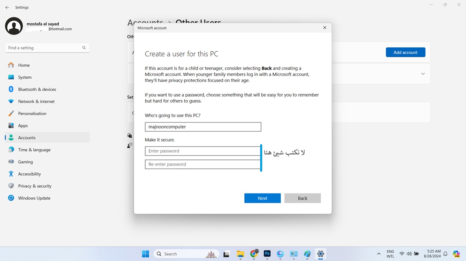The height and width of the screenshot is (261, 466).
Task: Focus the Enter password field
Action: [x=203, y=151]
